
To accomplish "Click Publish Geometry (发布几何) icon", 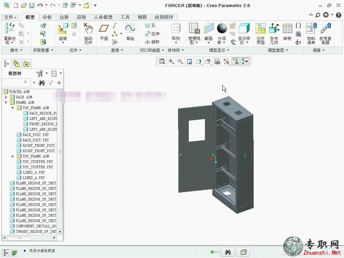I will pos(274,29).
